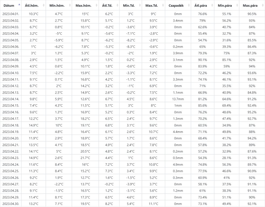The height and width of the screenshot is (207, 265).
Task: Select the 20.5°C maximum temperature cell
Action: click(x=85, y=151)
